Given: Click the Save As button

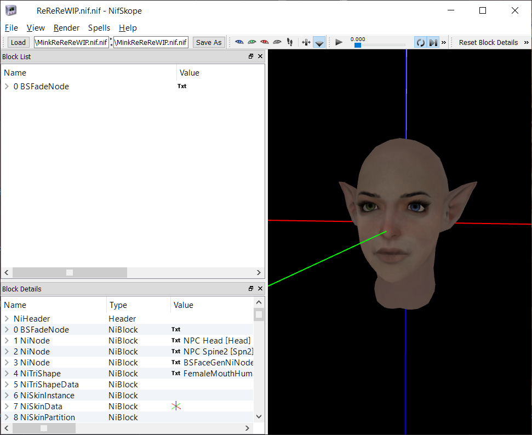Looking at the screenshot, I should 209,42.
